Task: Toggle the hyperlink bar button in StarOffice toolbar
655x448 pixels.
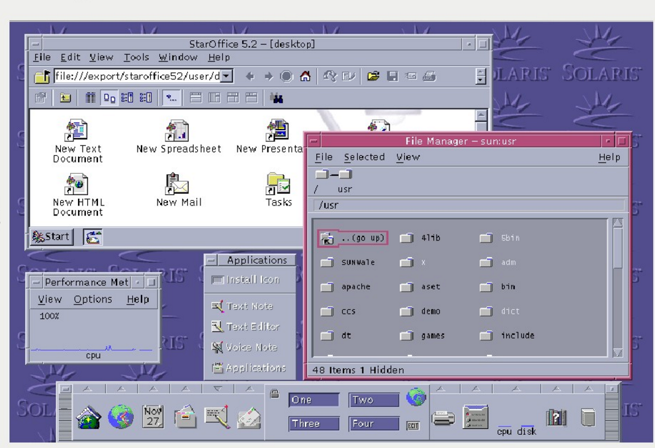Action: click(171, 98)
